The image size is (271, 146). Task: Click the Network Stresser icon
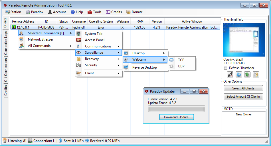pyautogui.click(x=21, y=39)
